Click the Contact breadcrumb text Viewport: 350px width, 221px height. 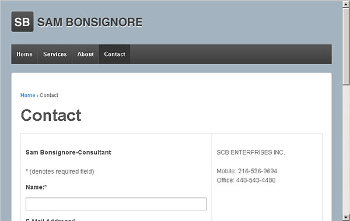[49, 95]
